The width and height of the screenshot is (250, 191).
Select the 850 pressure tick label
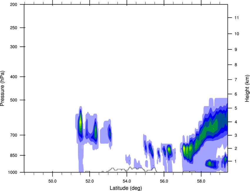pyautogui.click(x=14, y=155)
